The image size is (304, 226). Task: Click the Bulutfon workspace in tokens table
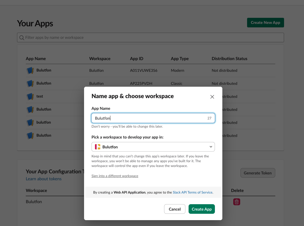(x=34, y=202)
